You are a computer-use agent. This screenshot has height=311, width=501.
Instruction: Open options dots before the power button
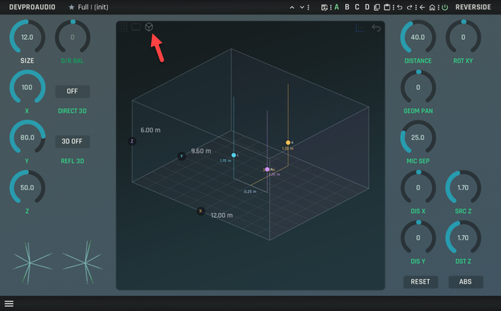pos(438,7)
